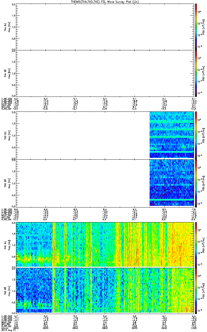207x332 pixels.
Task: Click the THD BII spectrogram data region
Action: [x=171, y=183]
